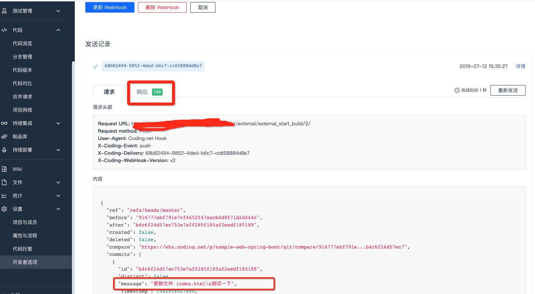Click the 发送记录 heading
This screenshot has width=535, height=294.
tap(98, 44)
